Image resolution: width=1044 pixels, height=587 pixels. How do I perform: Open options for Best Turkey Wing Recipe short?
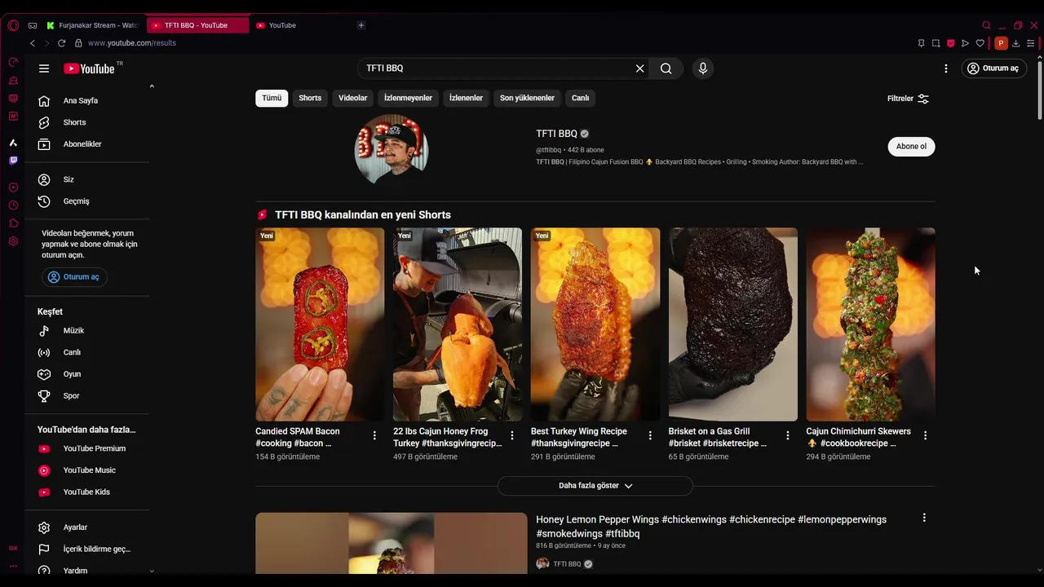pos(650,435)
